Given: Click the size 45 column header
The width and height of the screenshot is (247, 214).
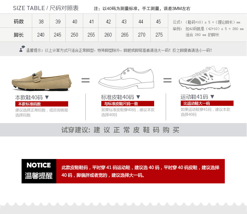Looking at the screenshot, I should coord(159,22).
